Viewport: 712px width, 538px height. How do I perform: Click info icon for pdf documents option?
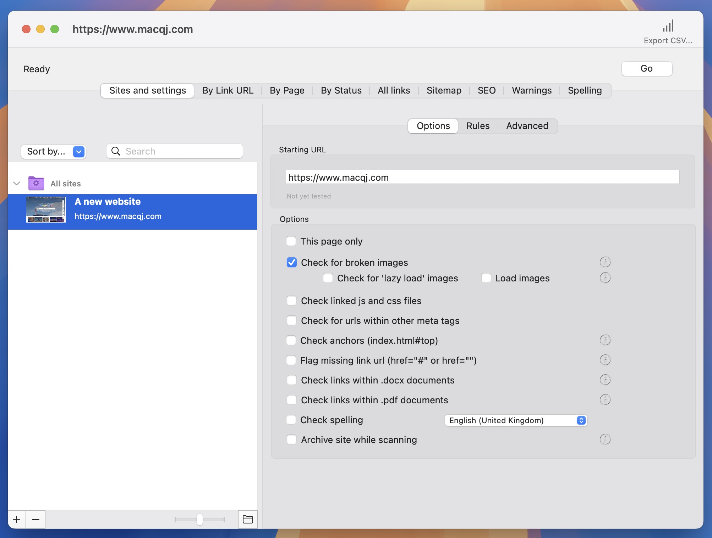pyautogui.click(x=605, y=400)
